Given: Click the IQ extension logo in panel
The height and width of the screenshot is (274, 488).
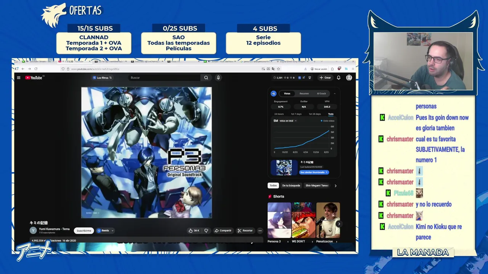Looking at the screenshot, I should (x=273, y=94).
